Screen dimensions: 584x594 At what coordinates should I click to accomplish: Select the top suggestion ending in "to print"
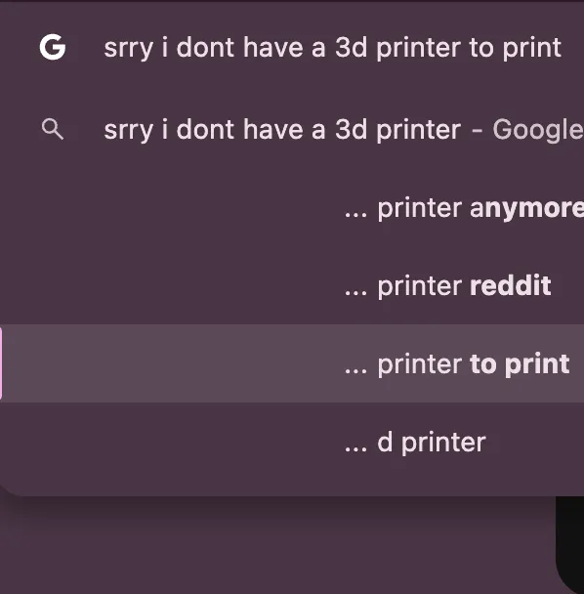pos(292,47)
